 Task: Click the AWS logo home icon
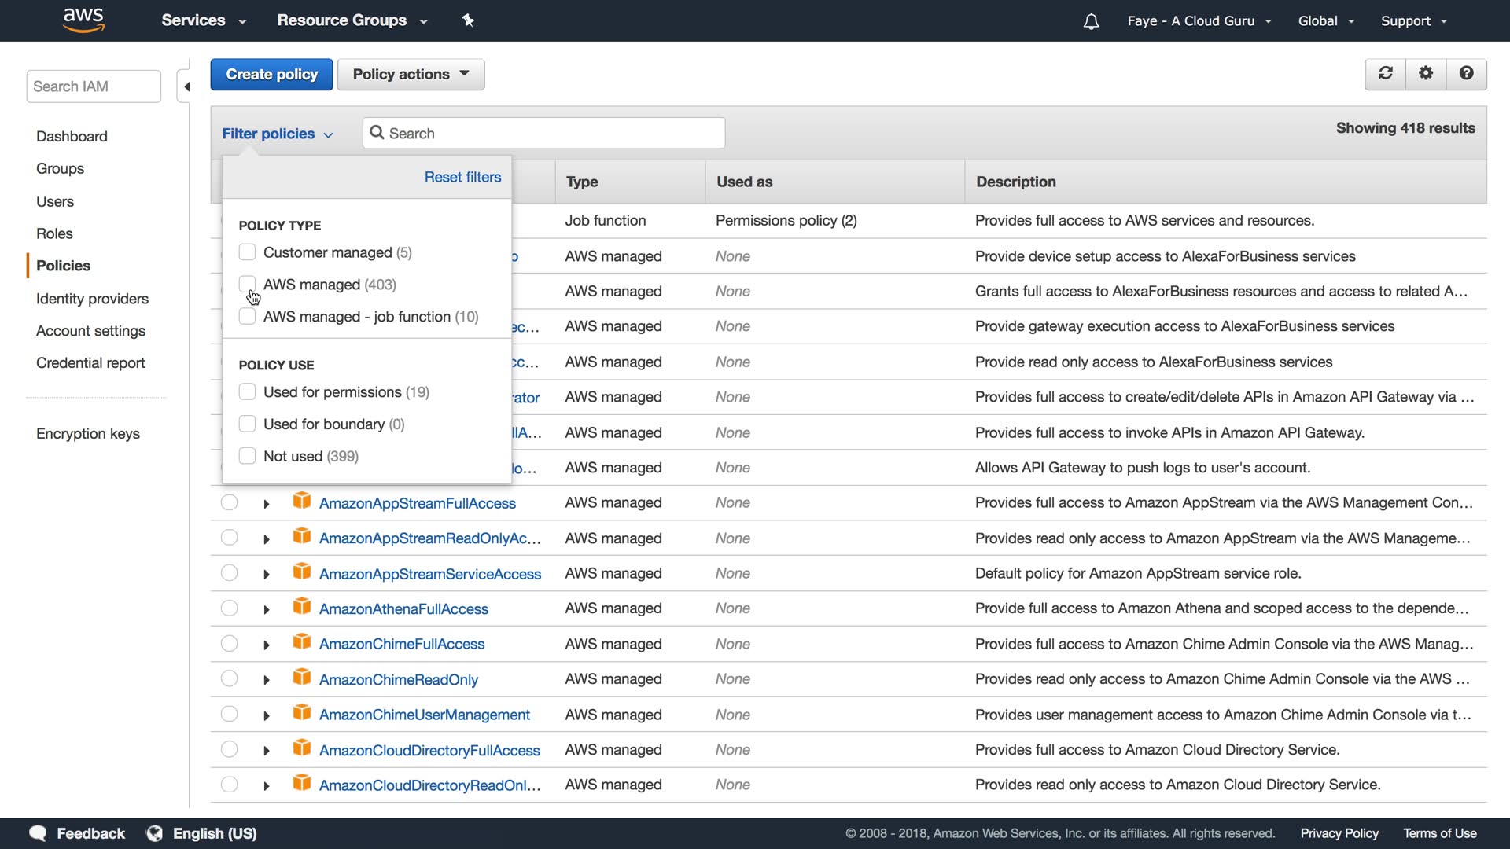pos(83,20)
